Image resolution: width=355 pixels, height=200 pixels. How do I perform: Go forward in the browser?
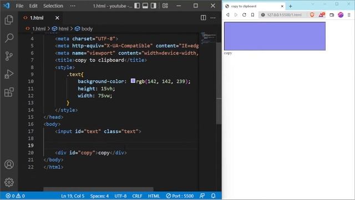coord(236,15)
